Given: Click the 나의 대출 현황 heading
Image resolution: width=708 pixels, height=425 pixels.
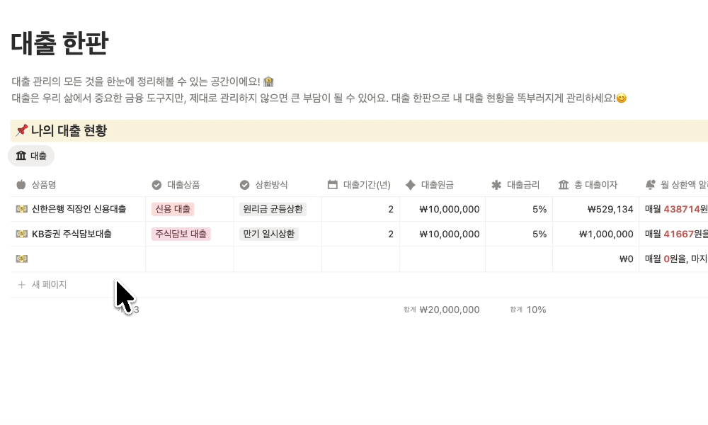Looking at the screenshot, I should (x=69, y=130).
